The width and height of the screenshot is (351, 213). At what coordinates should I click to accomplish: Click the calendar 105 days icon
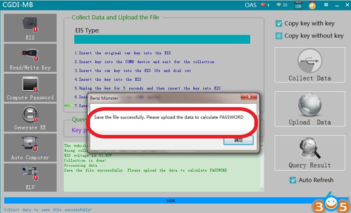(x=298, y=5)
